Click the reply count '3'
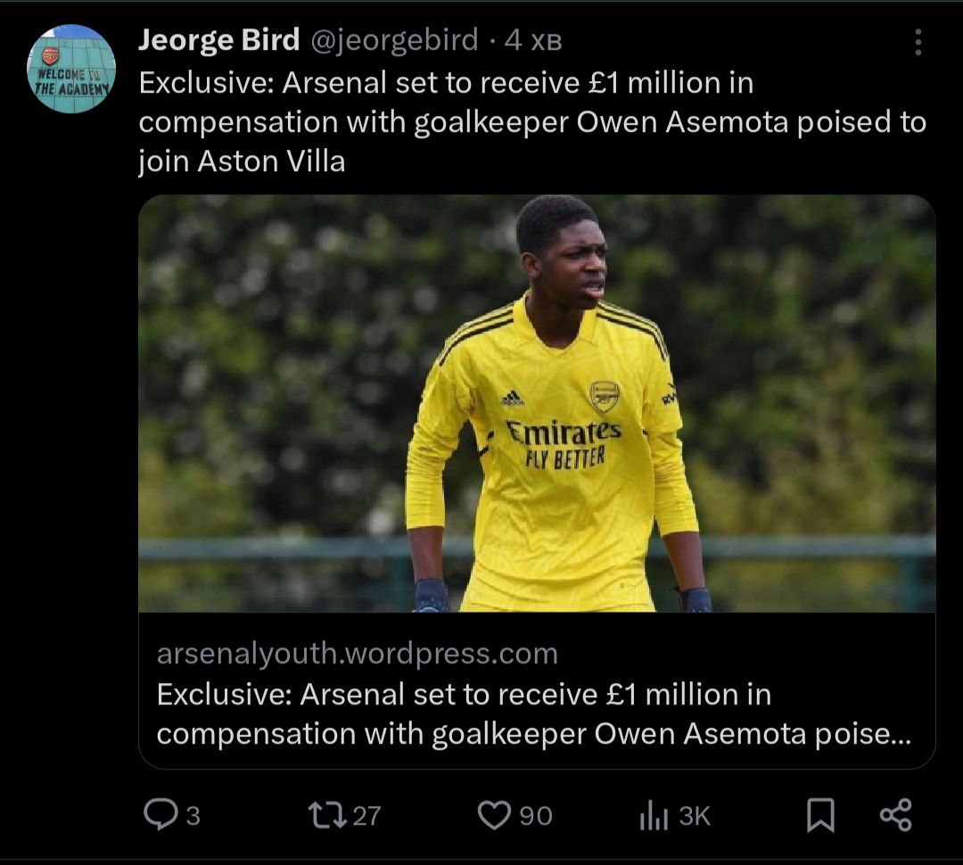Image resolution: width=963 pixels, height=865 pixels. 193,815
